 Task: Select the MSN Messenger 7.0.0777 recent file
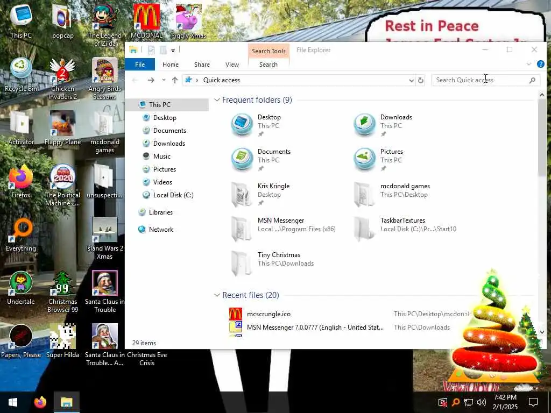point(315,327)
